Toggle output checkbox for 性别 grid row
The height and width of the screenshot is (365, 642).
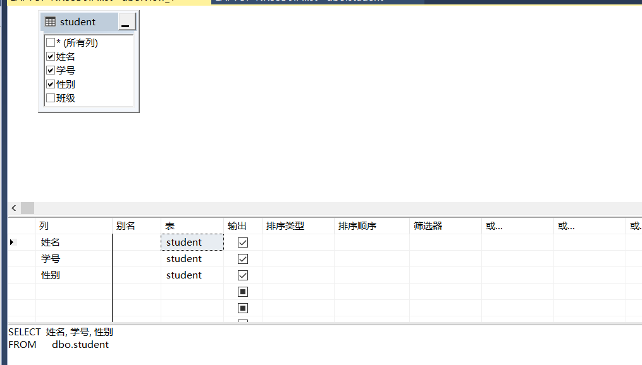tap(243, 275)
